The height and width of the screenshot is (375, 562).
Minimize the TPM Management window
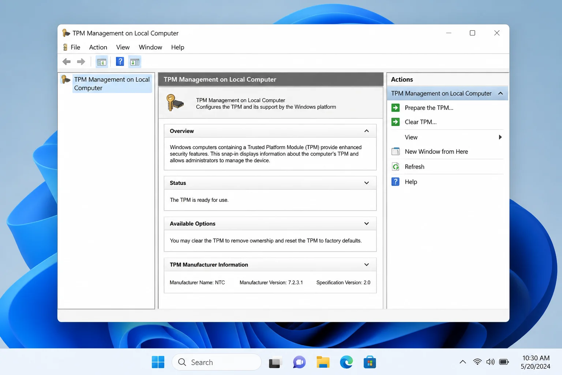click(x=449, y=33)
